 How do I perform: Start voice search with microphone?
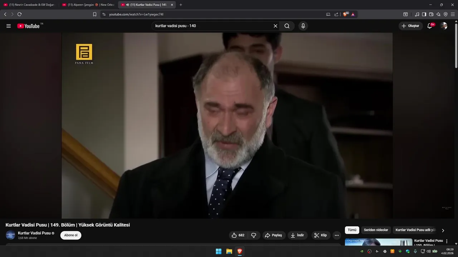coord(303,26)
